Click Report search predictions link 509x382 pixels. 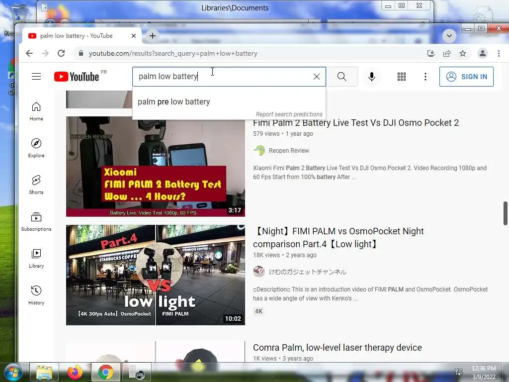289,114
